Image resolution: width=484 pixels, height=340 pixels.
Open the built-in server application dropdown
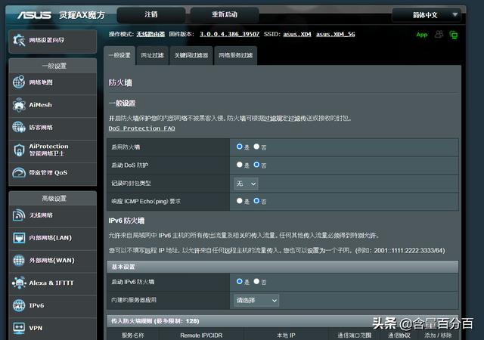(256, 300)
